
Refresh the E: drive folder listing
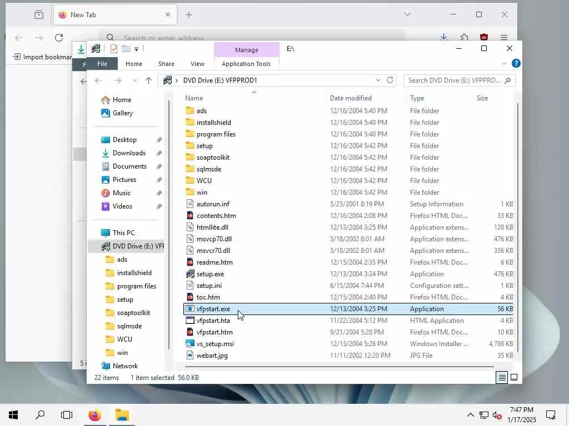click(390, 80)
